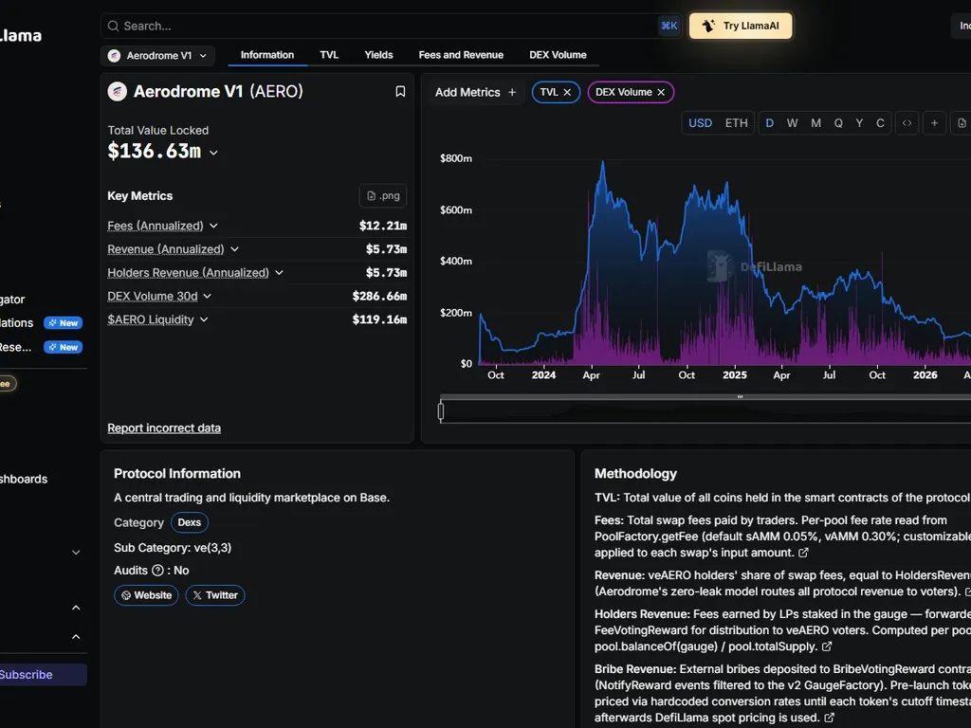Click Report incorrect data link
Screen dimensions: 971x728
click(164, 428)
